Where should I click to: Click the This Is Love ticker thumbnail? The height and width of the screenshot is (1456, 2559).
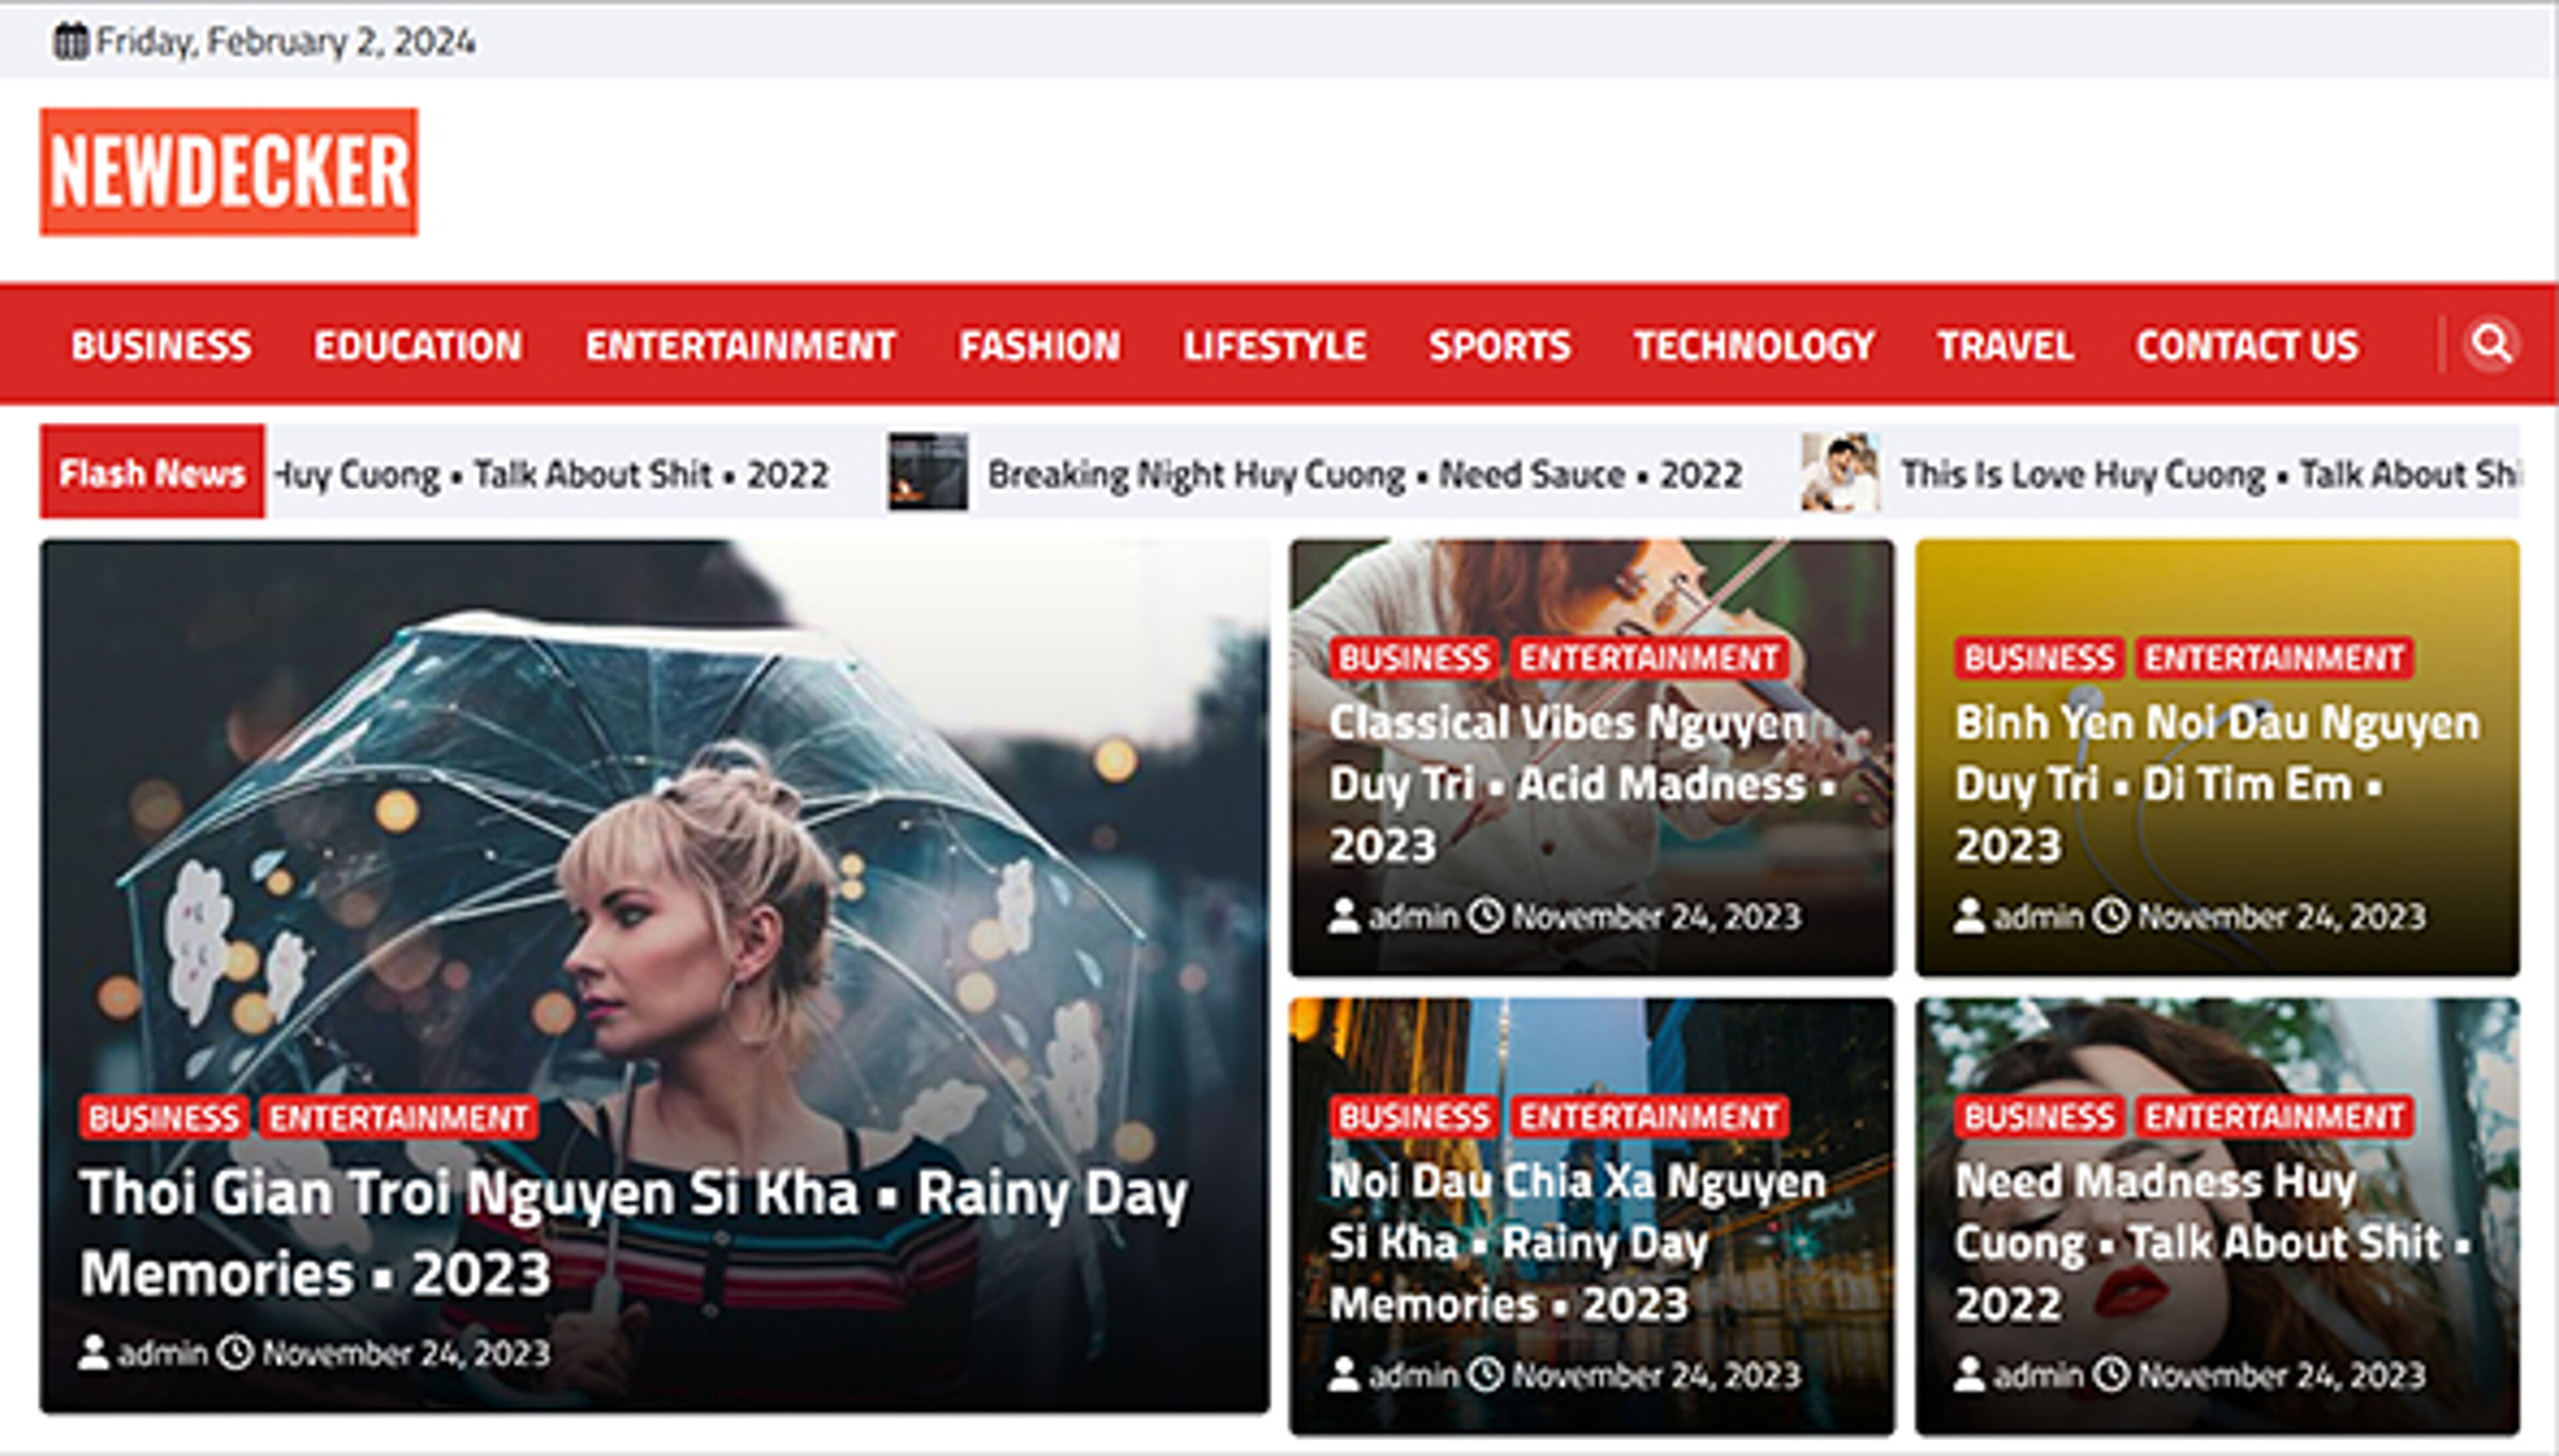point(1840,472)
